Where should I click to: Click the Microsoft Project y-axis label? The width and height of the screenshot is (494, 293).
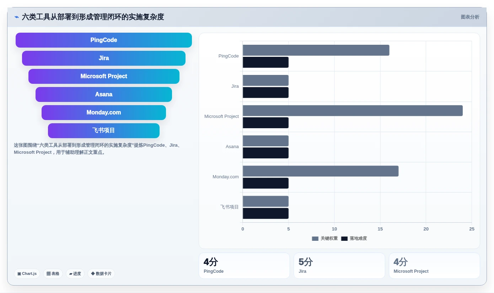tap(221, 116)
